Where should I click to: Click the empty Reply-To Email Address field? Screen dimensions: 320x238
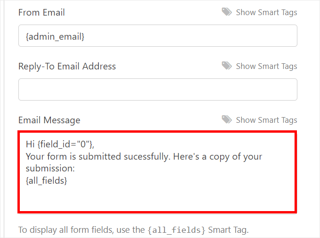[x=157, y=89]
